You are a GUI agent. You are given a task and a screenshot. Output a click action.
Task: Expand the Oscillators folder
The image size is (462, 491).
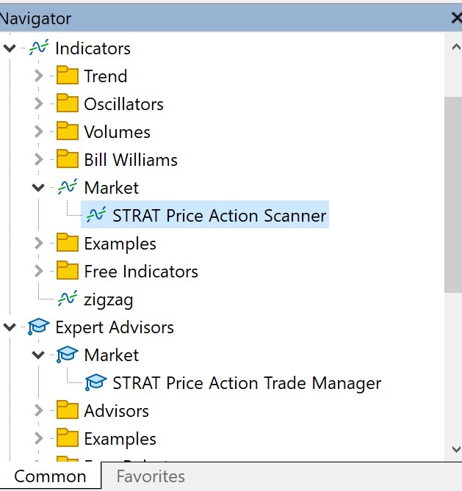click(x=39, y=104)
